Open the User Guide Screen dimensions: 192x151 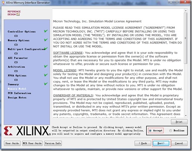(12, 143)
